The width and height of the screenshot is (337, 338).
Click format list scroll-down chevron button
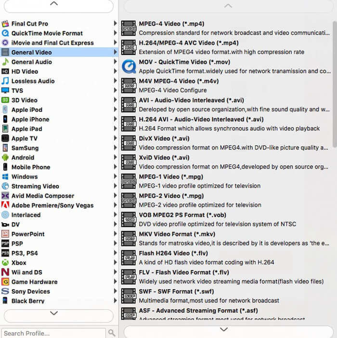[228, 331]
